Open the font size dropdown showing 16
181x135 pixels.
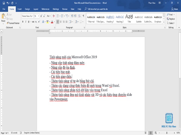point(39,16)
